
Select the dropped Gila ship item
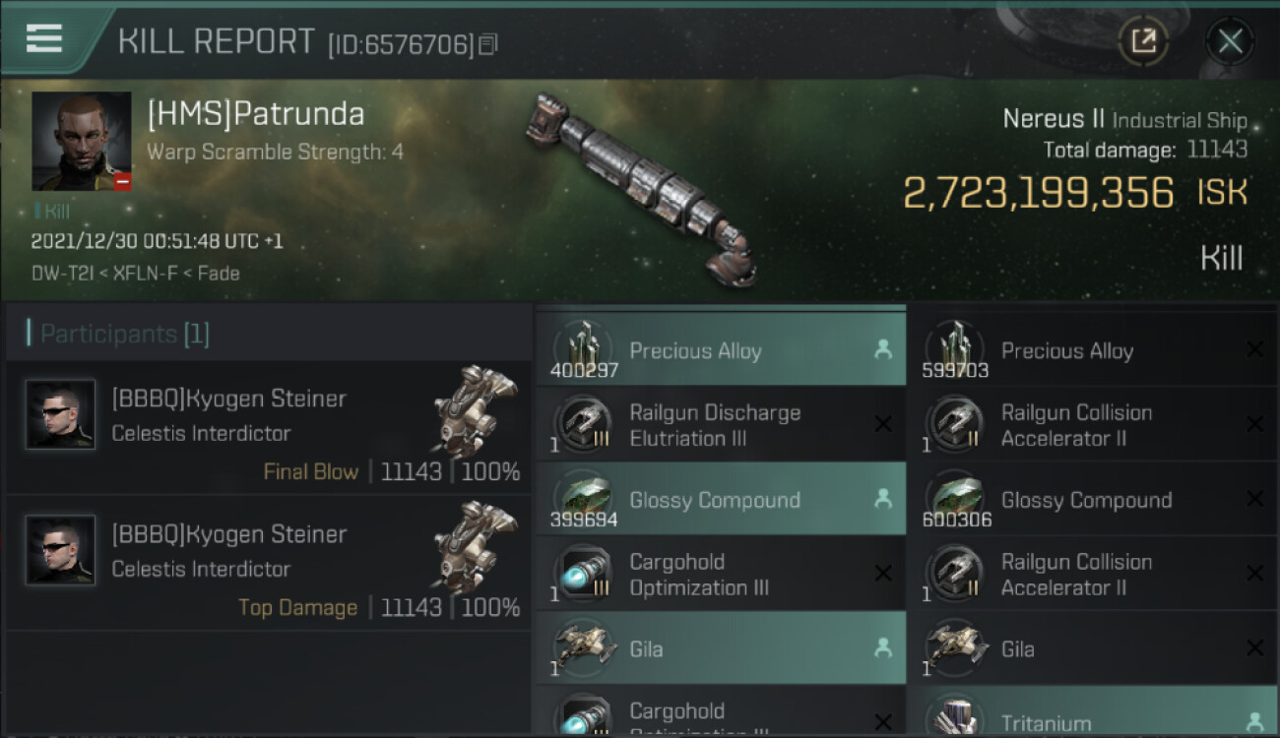pos(721,648)
